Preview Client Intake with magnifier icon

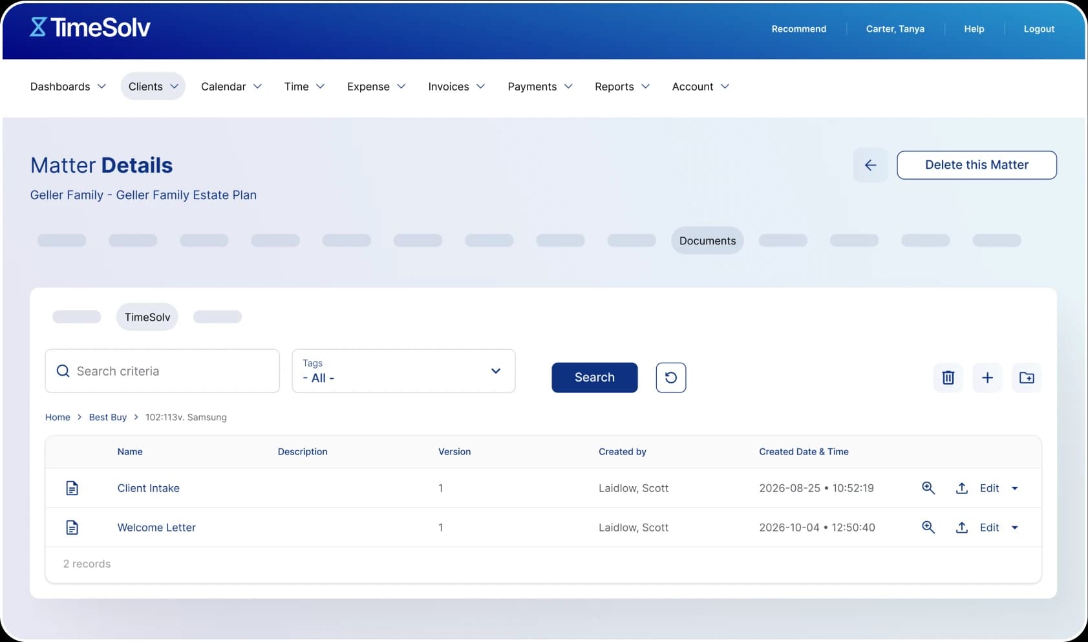[928, 488]
